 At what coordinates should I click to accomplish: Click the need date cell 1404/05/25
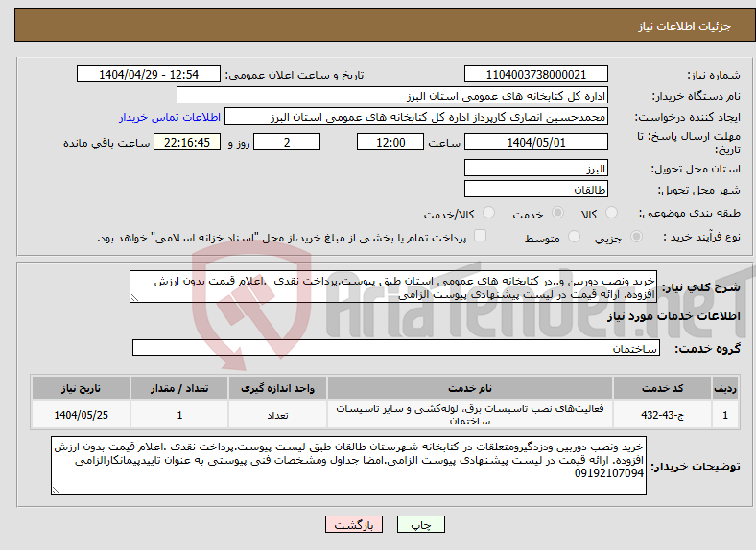(x=81, y=415)
